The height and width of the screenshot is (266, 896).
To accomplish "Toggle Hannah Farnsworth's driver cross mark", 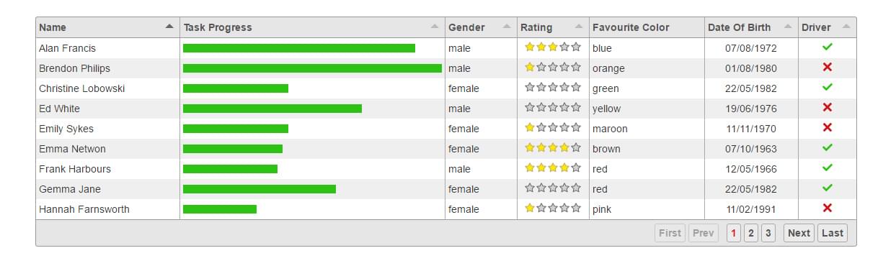I will [x=828, y=208].
